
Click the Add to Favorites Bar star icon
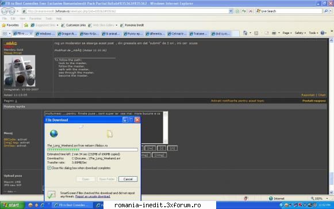tap(26, 25)
